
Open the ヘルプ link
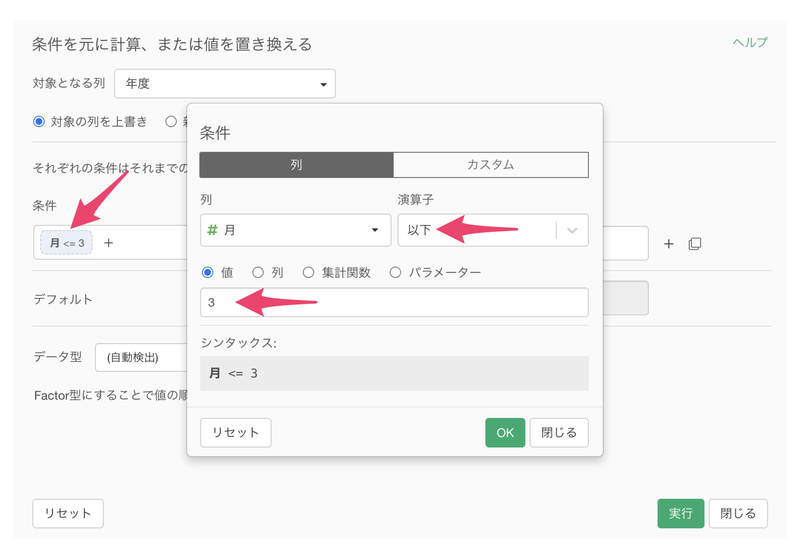click(750, 43)
